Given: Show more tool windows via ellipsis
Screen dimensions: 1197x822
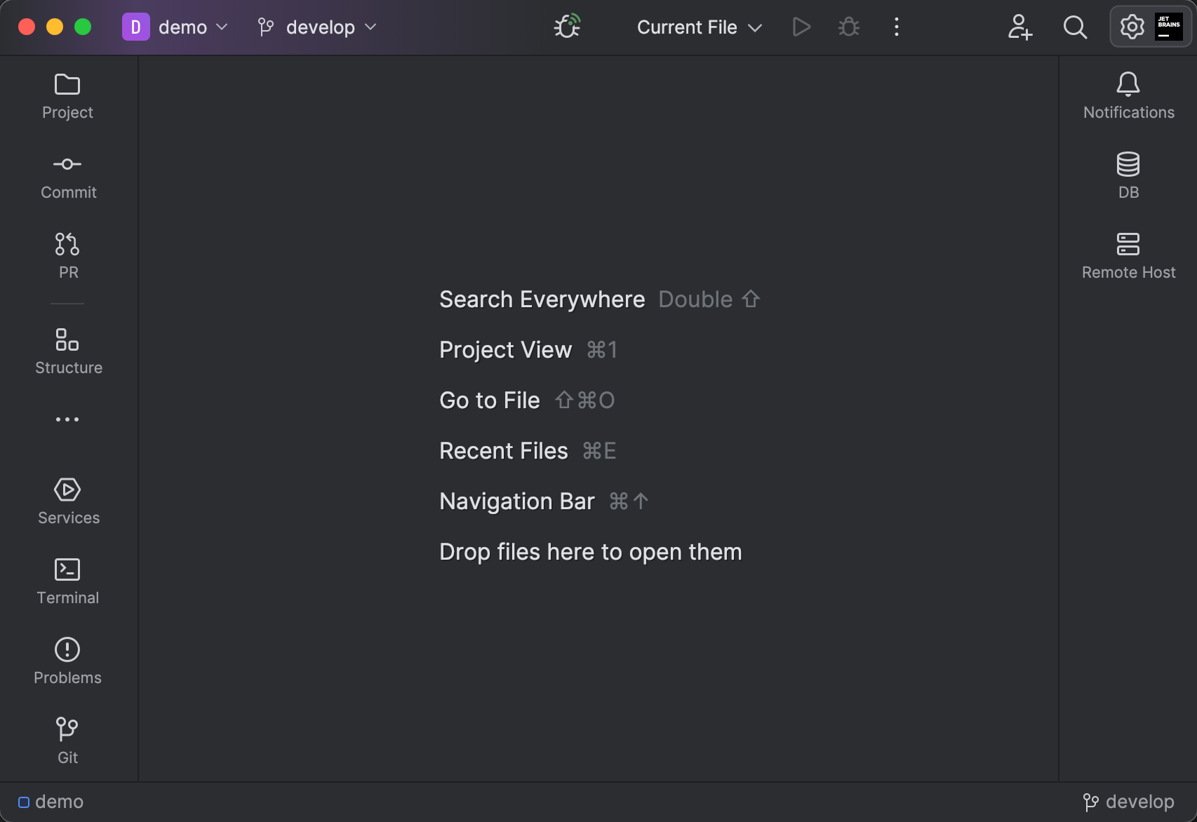Looking at the screenshot, I should coord(67,419).
